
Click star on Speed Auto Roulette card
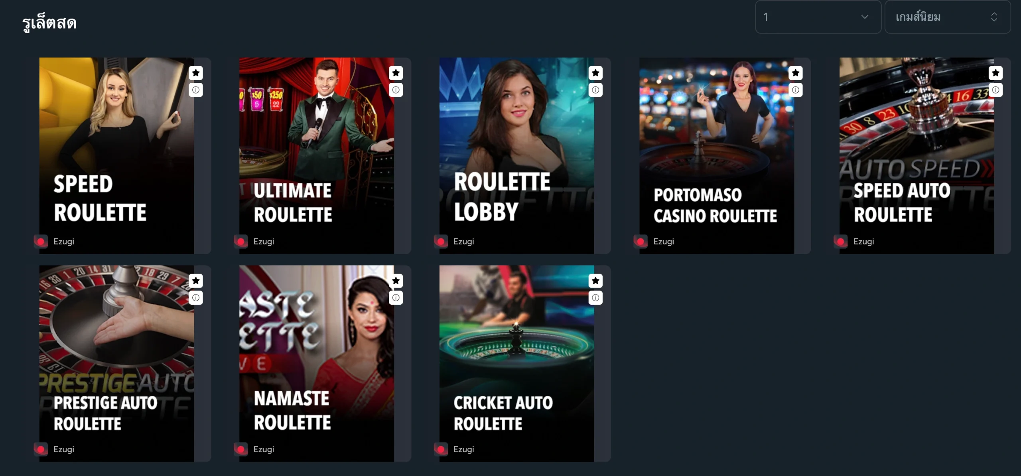click(x=995, y=73)
